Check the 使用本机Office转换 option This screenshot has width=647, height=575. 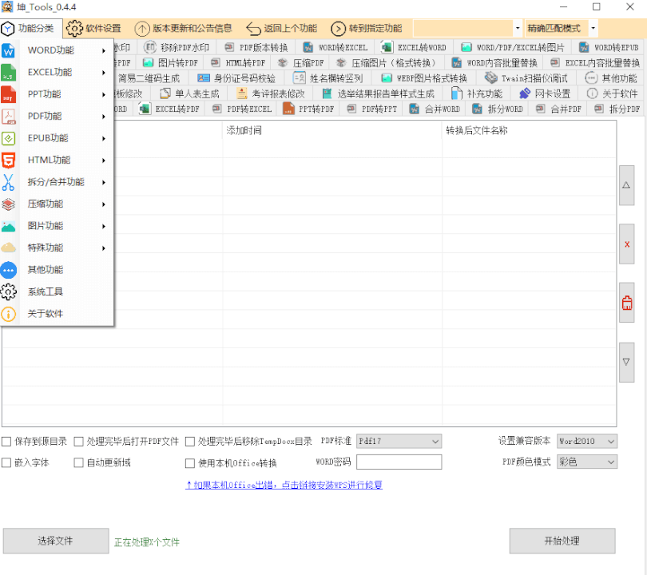[x=190, y=462]
